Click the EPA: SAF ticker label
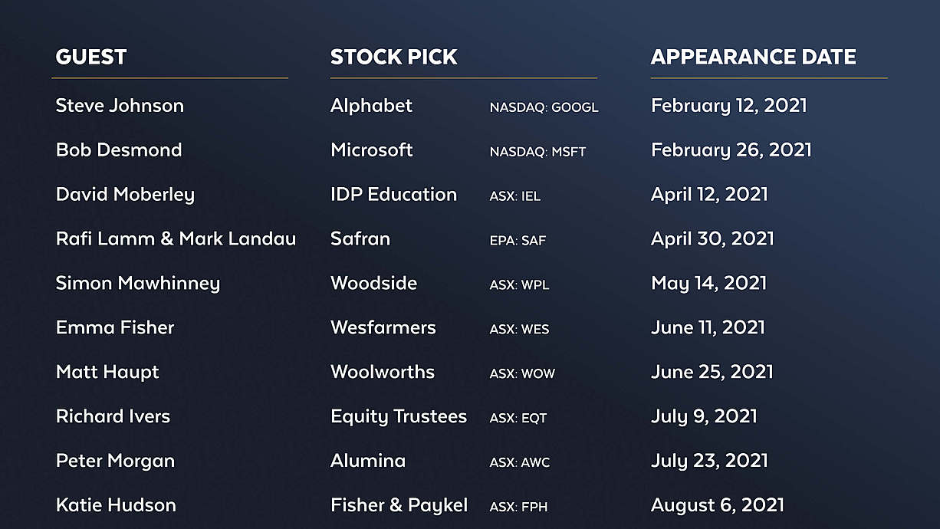This screenshot has width=940, height=529. [x=518, y=241]
